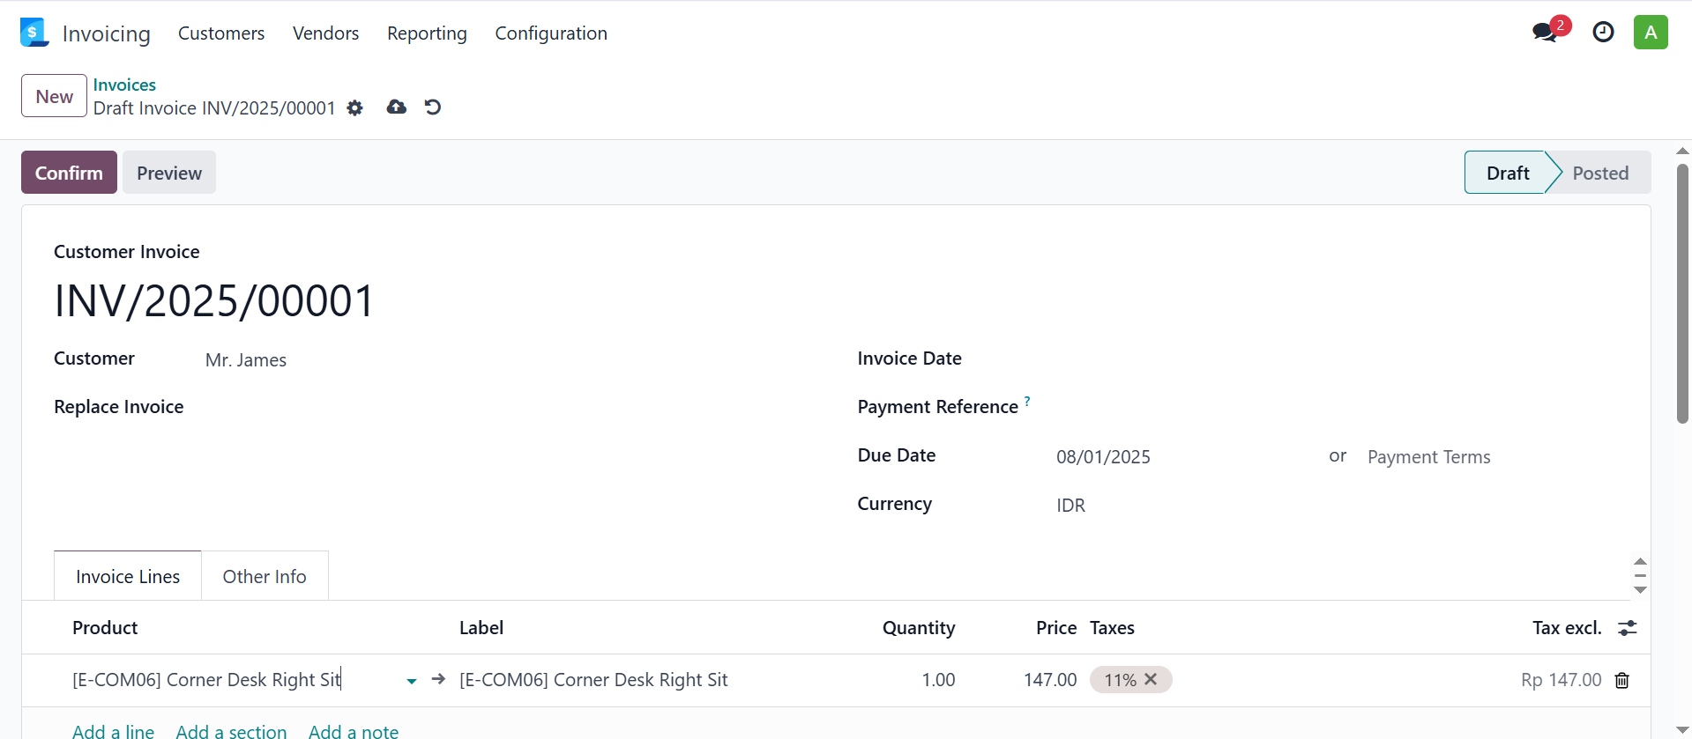Remove the 11% tax tag
This screenshot has width=1692, height=739.
(1151, 679)
